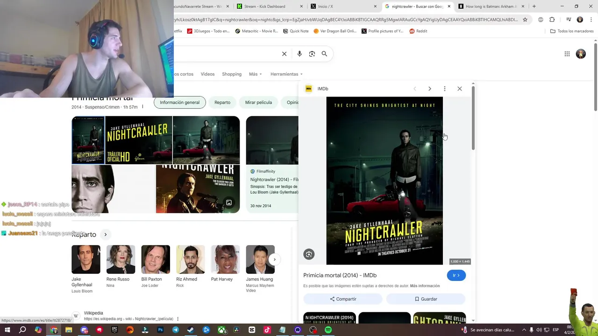Expand the Más search filter dropdown
This screenshot has height=336, width=598.
click(255, 74)
